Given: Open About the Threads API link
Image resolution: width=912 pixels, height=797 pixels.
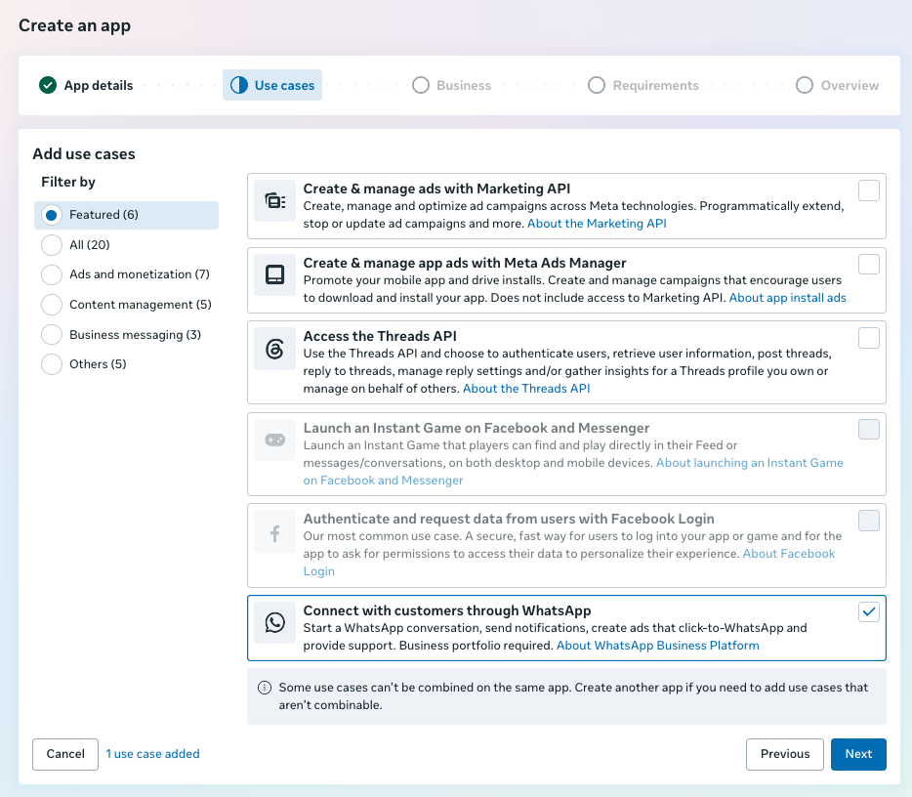Looking at the screenshot, I should pyautogui.click(x=526, y=389).
